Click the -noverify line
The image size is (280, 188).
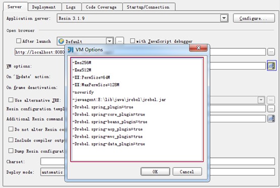coord(83,92)
